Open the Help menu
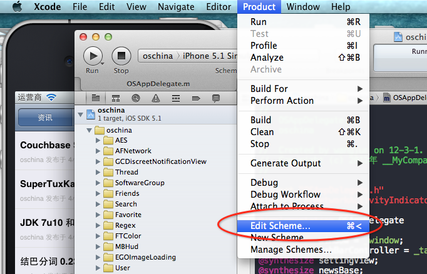 pos(341,6)
